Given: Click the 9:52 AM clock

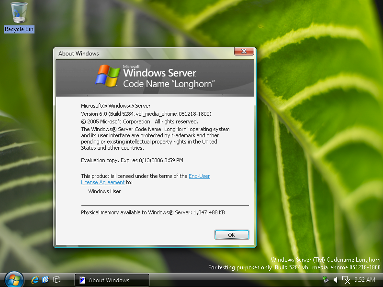Looking at the screenshot, I should [x=365, y=280].
